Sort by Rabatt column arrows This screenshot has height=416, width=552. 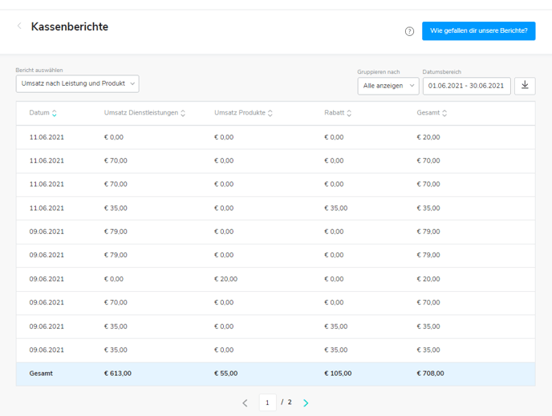point(349,113)
